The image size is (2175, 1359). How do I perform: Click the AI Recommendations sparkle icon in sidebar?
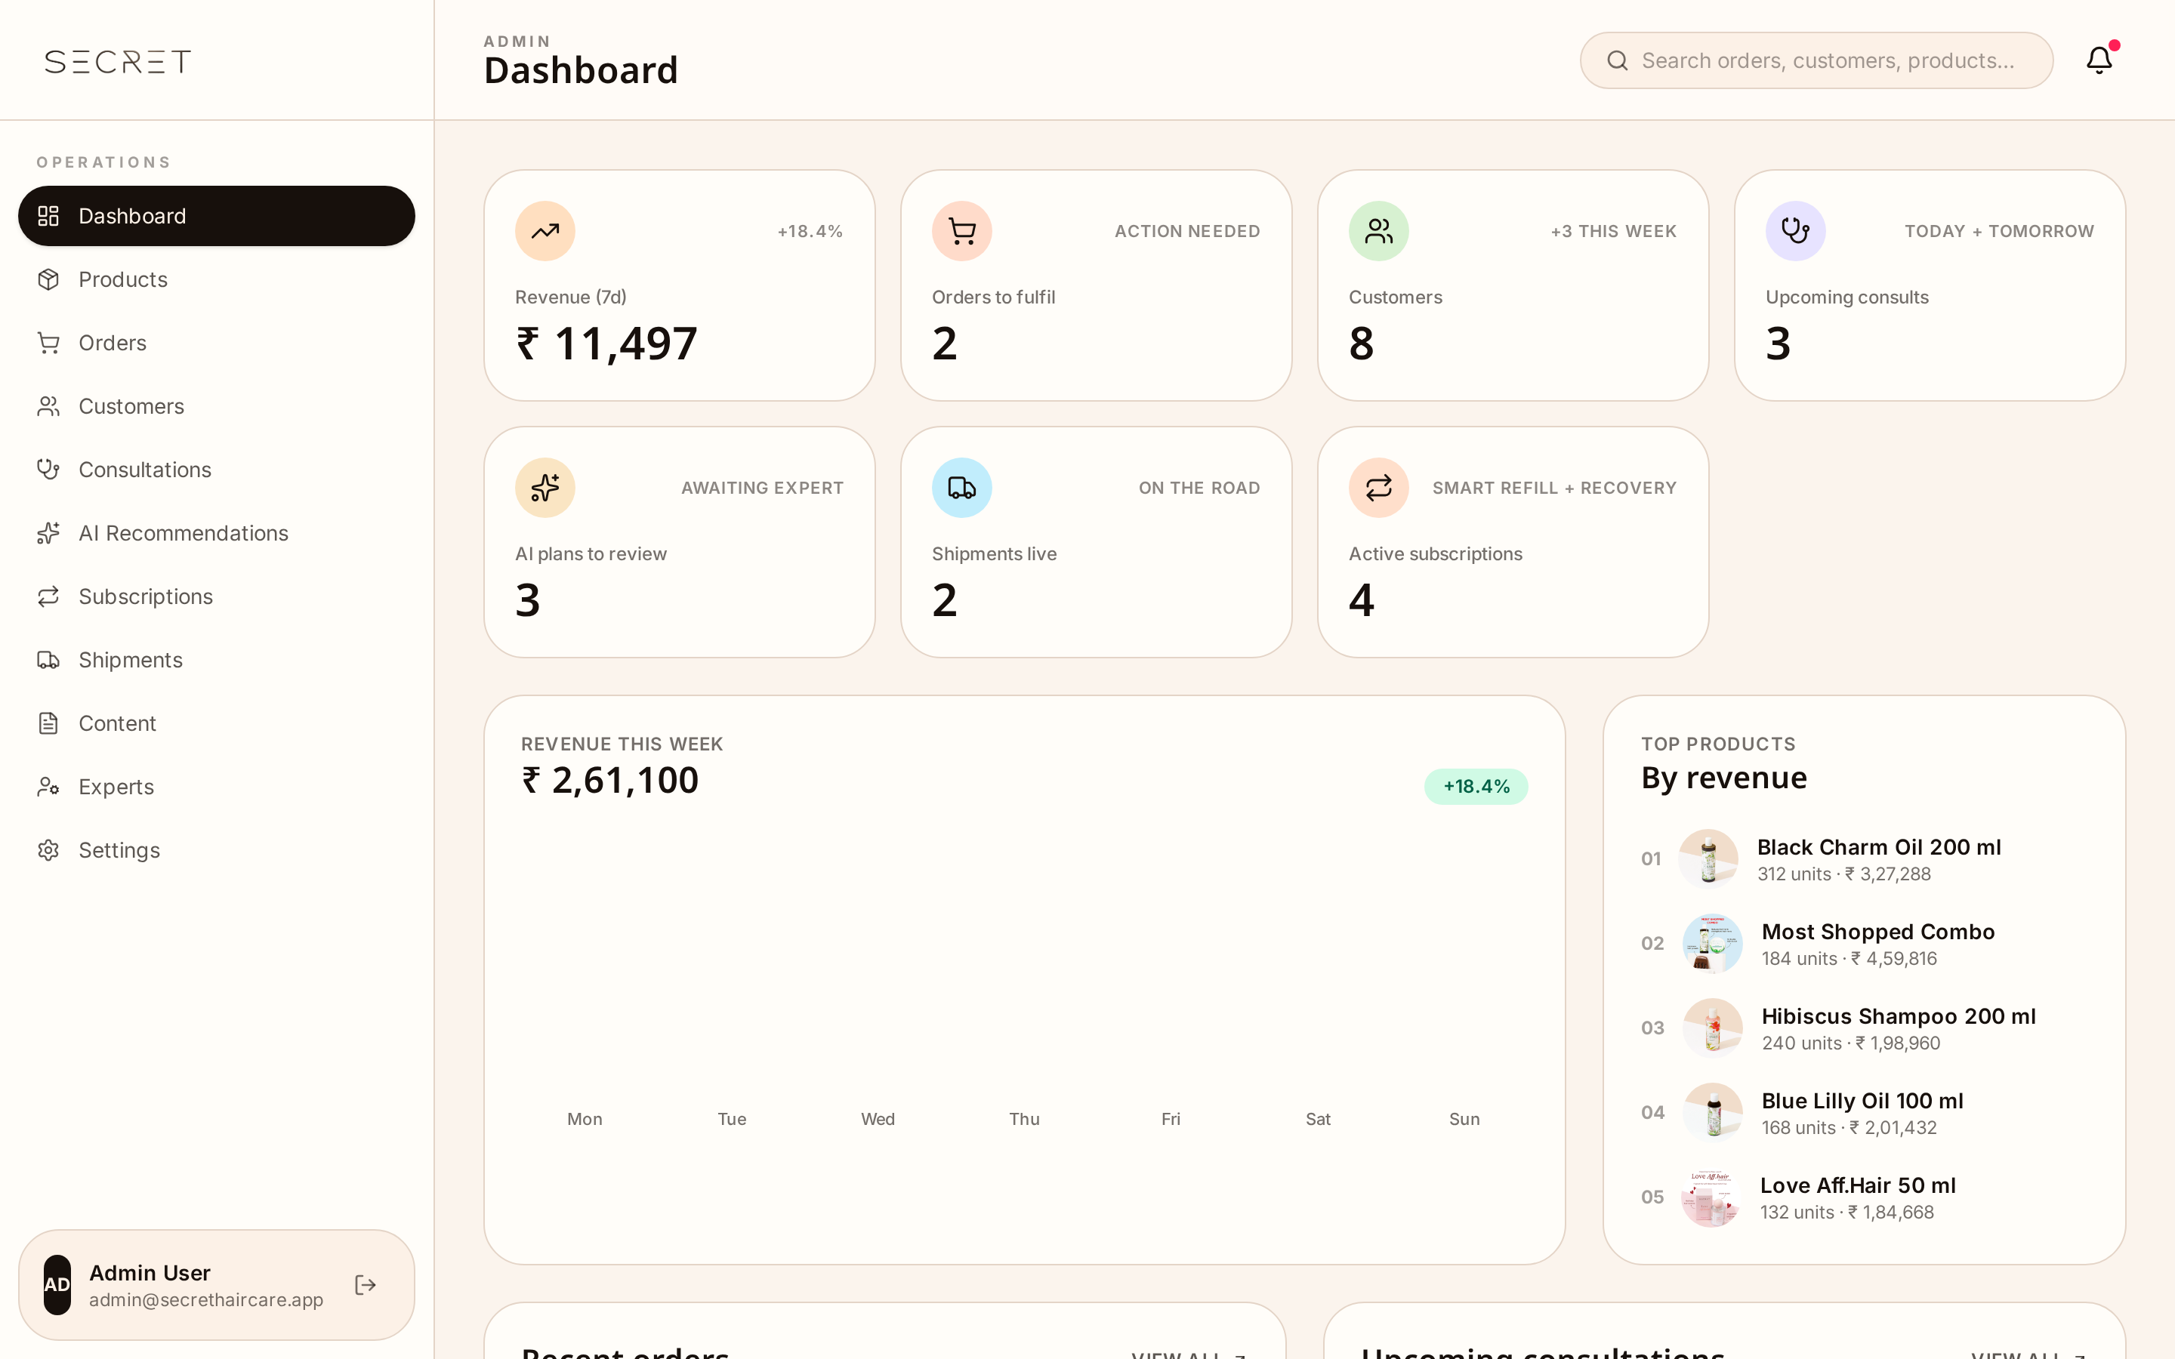(48, 533)
